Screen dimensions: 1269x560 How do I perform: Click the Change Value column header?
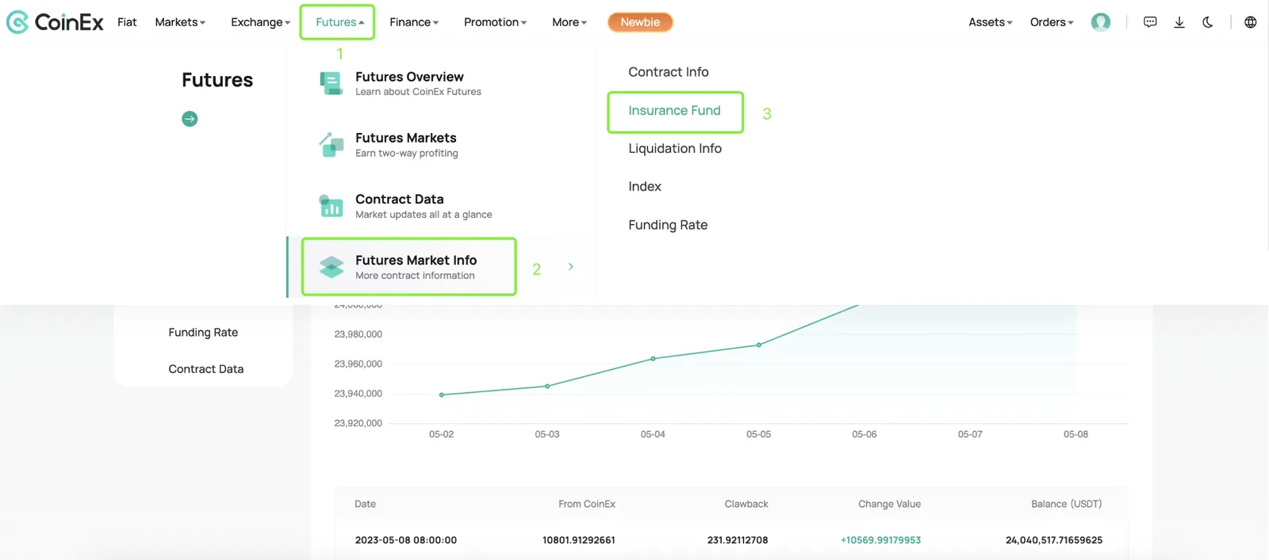(x=889, y=504)
